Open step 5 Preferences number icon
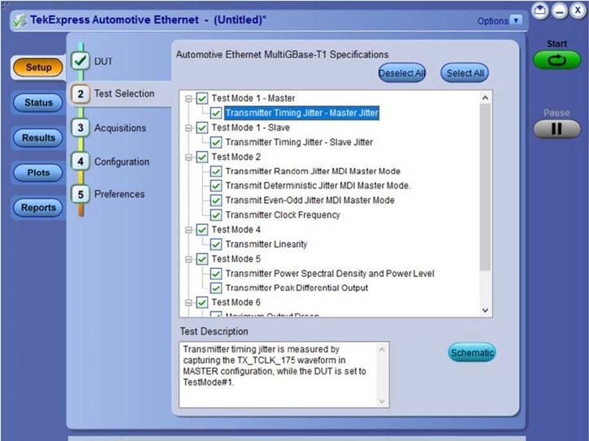The height and width of the screenshot is (441, 589). [x=80, y=194]
